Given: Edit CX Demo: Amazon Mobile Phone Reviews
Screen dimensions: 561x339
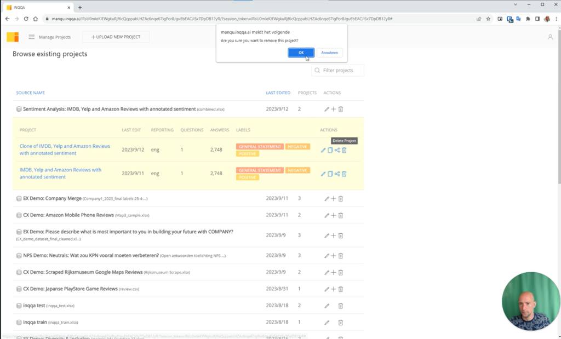Looking at the screenshot, I should [x=327, y=215].
